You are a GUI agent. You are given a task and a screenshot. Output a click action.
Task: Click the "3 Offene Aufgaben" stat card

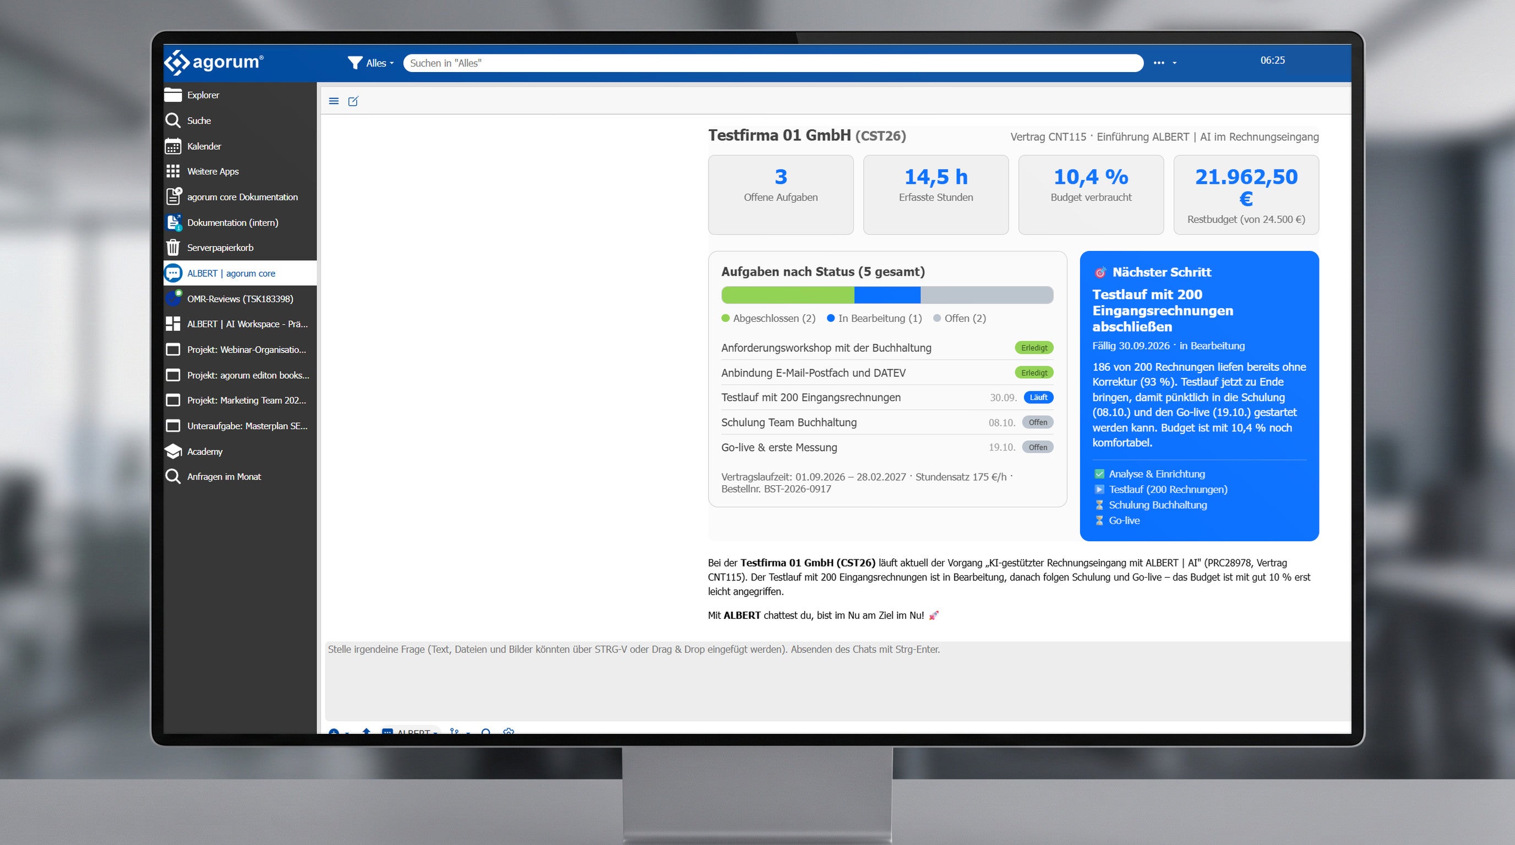pos(781,195)
